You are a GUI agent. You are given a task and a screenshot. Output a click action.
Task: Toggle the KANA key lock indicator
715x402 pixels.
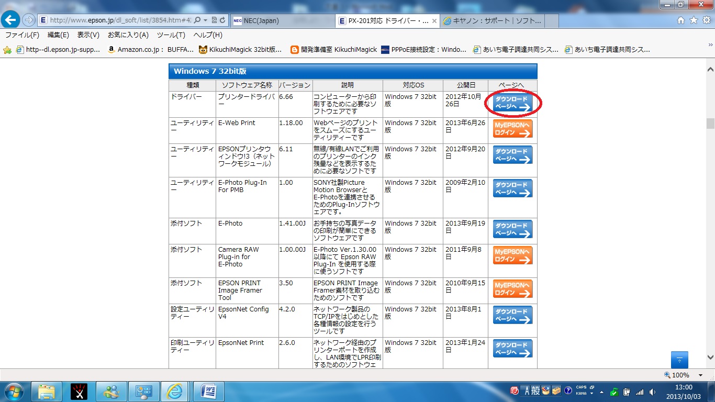click(x=581, y=394)
